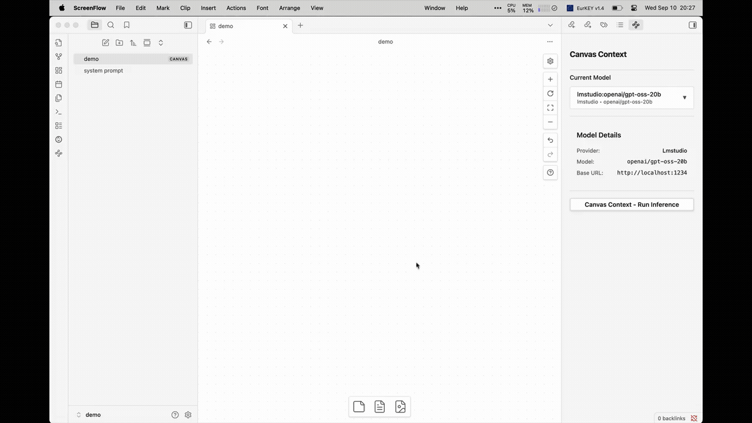Open the demo tab options menu via the chevron

click(x=550, y=25)
